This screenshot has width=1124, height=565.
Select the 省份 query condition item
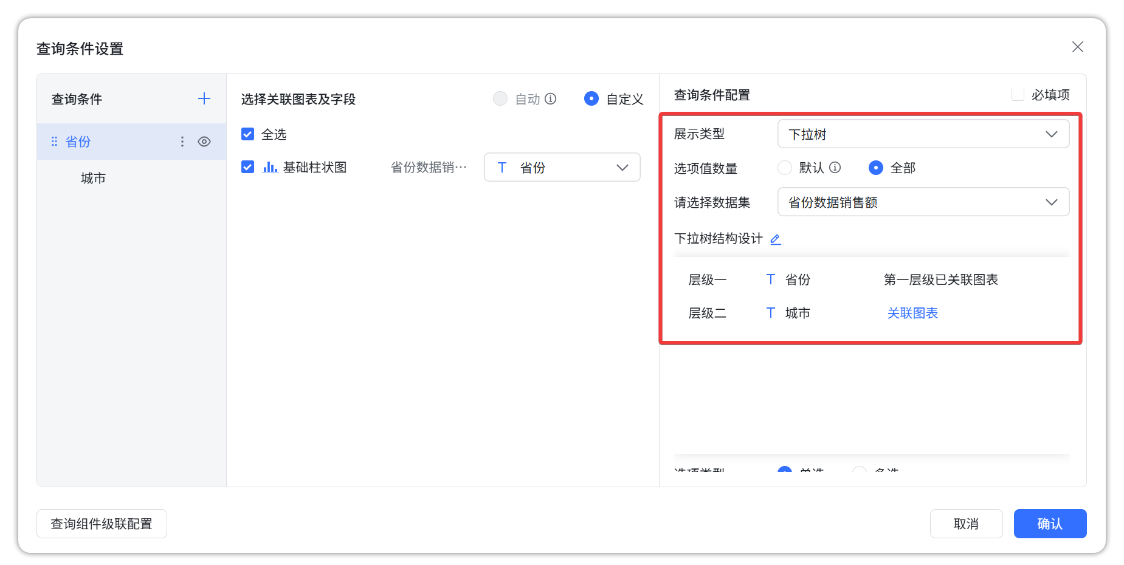click(x=131, y=142)
